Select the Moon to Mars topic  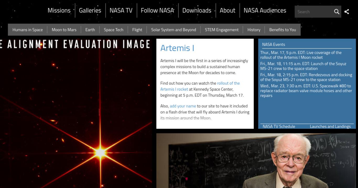click(x=64, y=30)
